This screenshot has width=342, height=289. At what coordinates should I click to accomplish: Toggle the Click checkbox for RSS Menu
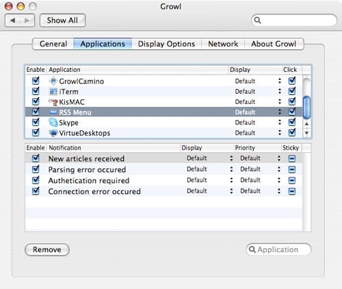point(292,111)
